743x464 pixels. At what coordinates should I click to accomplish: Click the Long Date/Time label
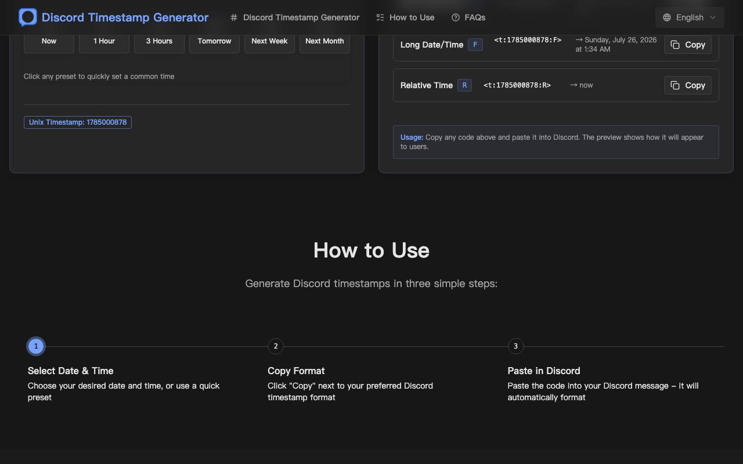(x=432, y=45)
